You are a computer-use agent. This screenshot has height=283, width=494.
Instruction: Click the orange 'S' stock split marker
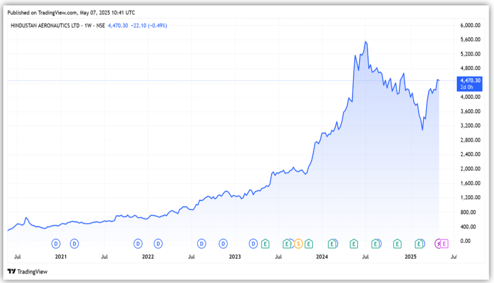[x=298, y=244]
